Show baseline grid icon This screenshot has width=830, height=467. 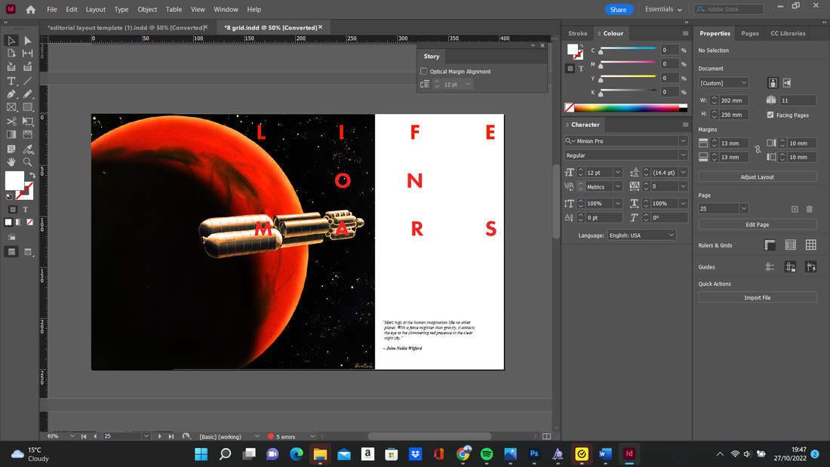tap(790, 244)
